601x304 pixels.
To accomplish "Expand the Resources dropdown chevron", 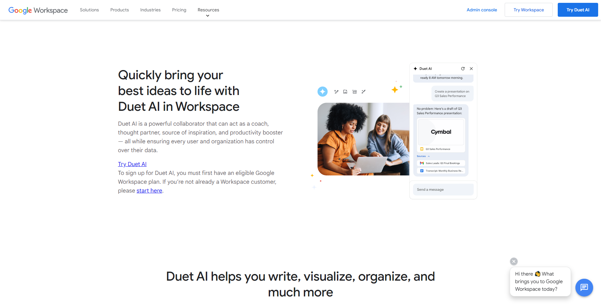I will tap(207, 16).
